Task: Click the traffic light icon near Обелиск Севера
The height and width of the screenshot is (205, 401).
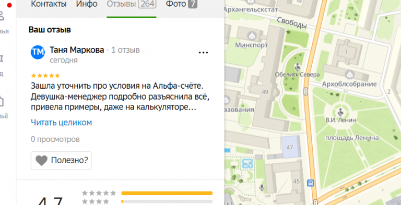Action: (305, 91)
